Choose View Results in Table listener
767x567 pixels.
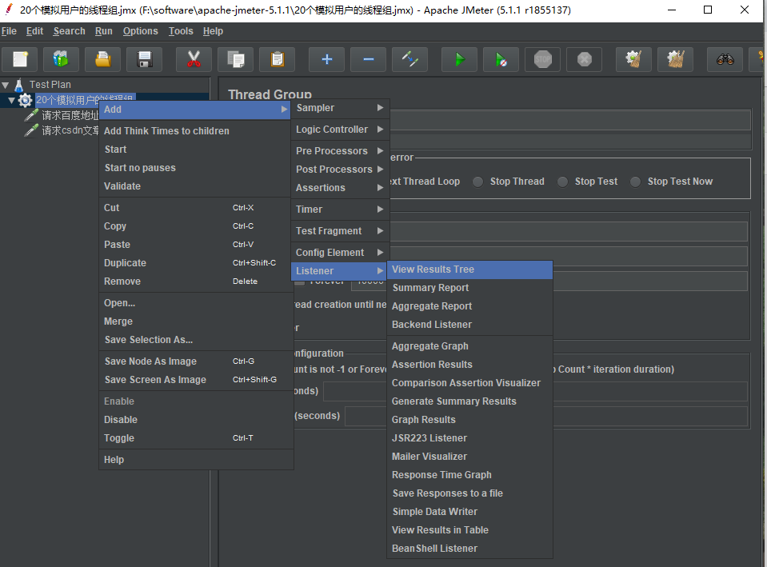[x=469, y=530]
